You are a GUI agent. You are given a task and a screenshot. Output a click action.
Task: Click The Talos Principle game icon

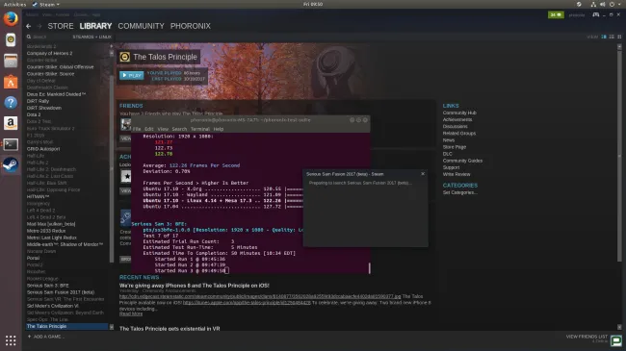coord(125,57)
